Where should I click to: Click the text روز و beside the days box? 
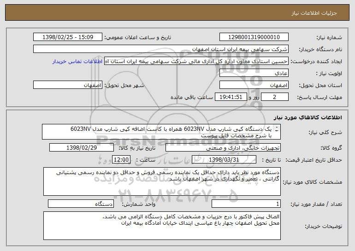pos(254,98)
